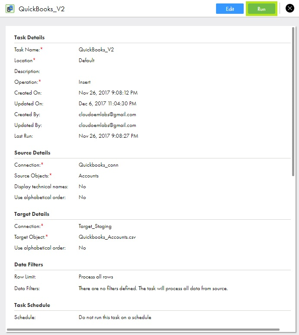
Task: Click source connection Quickbooks_conn
Action: click(x=99, y=165)
